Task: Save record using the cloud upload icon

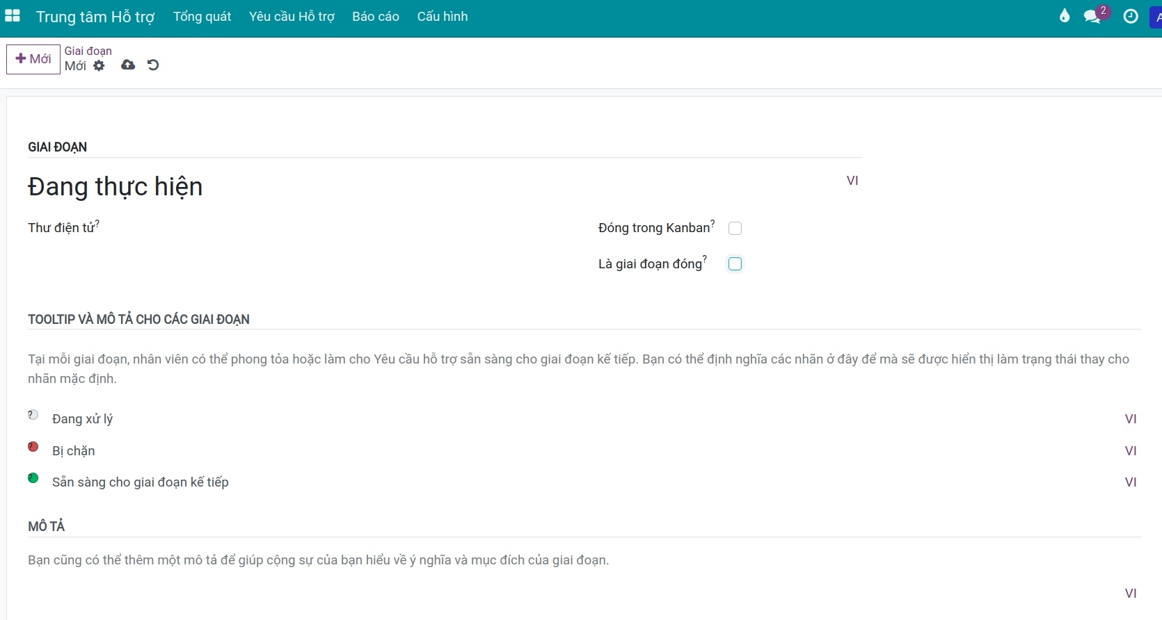Action: [128, 65]
